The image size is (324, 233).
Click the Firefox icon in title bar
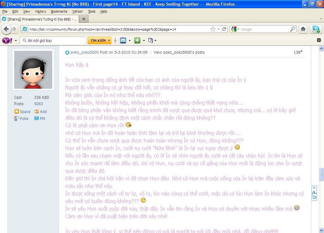[x=3, y=4]
